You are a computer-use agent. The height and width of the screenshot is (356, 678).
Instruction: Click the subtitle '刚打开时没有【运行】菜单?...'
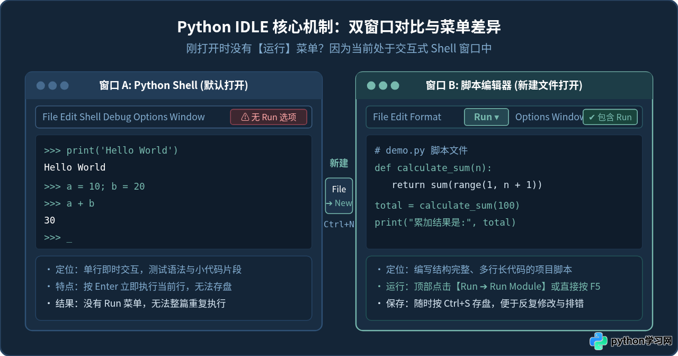coord(339,49)
